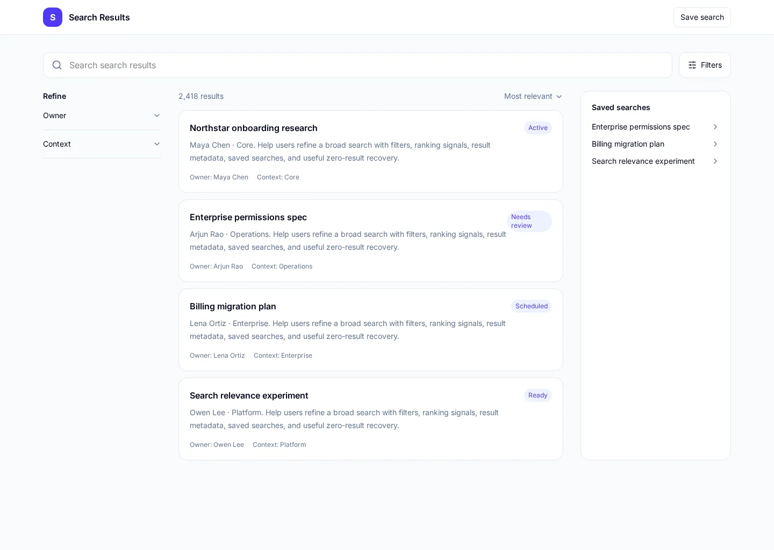Open Search relevance experiment saved search chevron
This screenshot has height=550, width=774.
click(x=715, y=161)
